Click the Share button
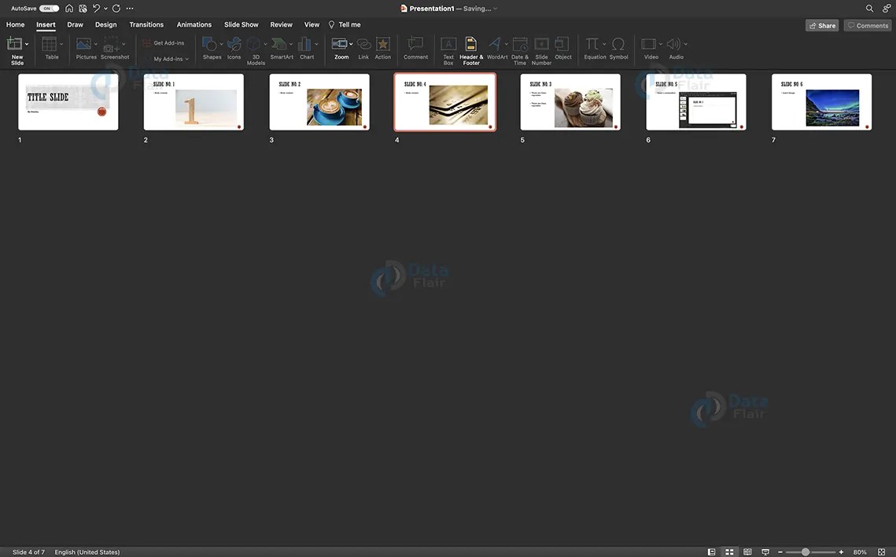Viewport: 896px width, 557px height. (x=821, y=24)
